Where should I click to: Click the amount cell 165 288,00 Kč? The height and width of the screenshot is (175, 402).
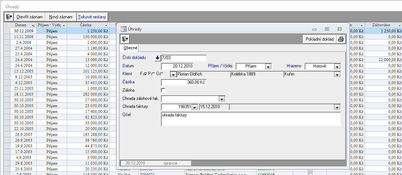pos(88,134)
